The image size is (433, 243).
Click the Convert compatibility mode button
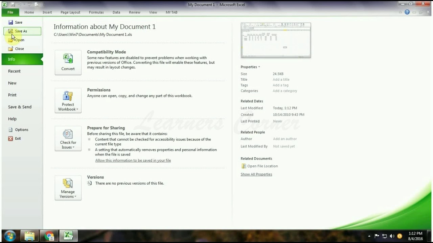tap(68, 62)
